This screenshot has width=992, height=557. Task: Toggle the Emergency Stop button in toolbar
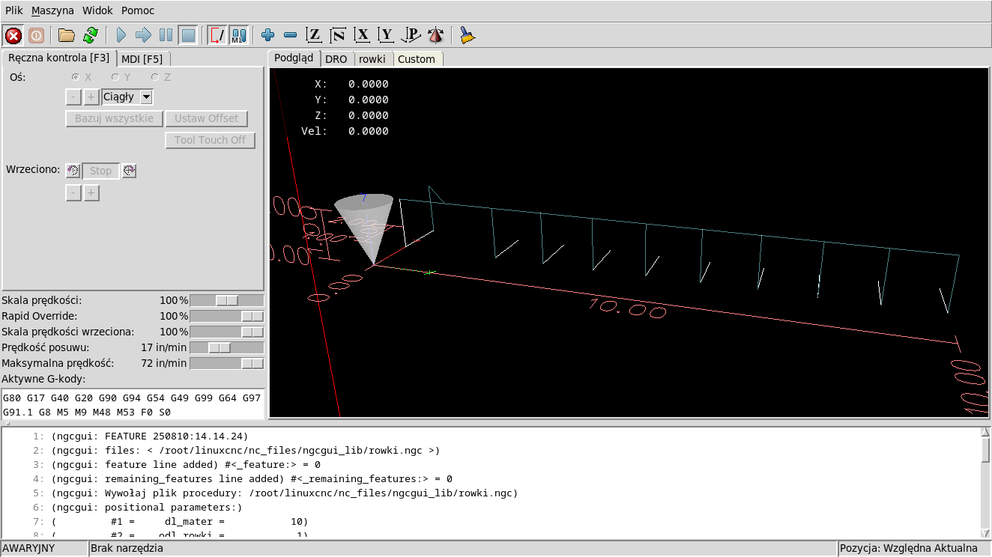pos(13,34)
